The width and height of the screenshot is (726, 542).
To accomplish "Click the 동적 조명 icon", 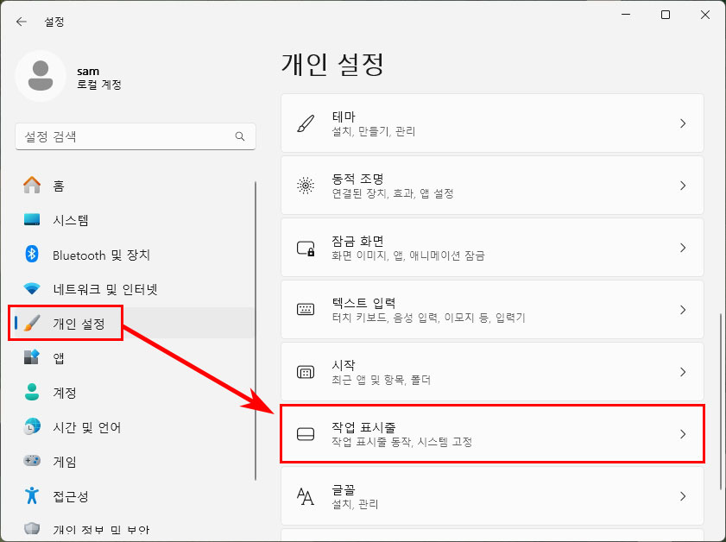I will tap(305, 184).
